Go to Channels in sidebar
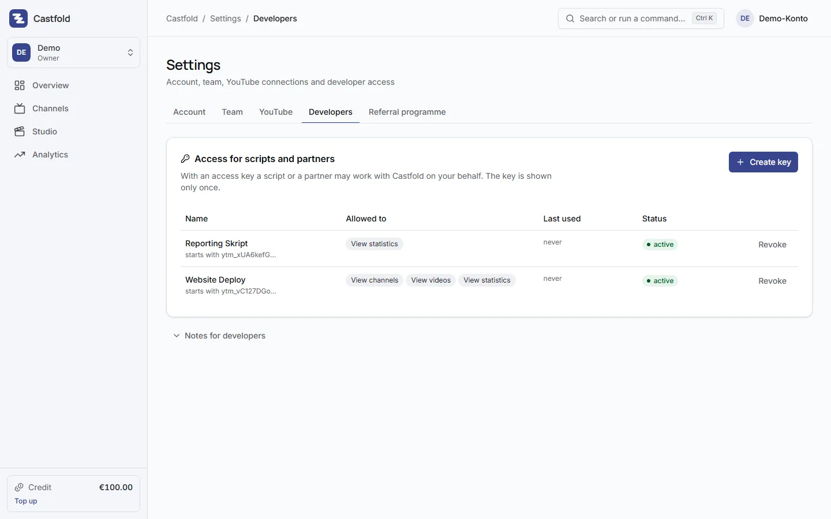Screen dimensions: 831x519 click(73, 108)
